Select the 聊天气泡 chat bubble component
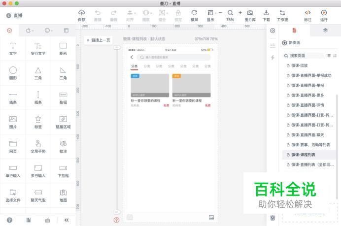The image size is (341, 226). point(38,195)
